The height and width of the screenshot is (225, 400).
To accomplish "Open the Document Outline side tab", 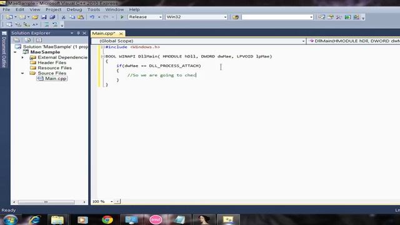I will [4, 50].
